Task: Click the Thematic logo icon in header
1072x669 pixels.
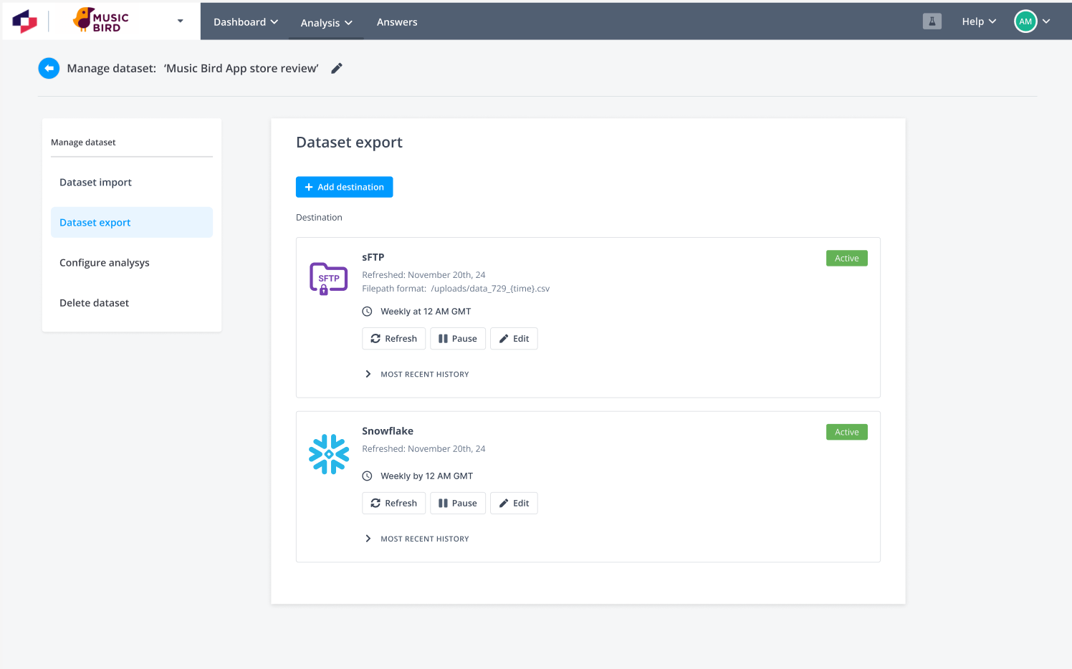Action: tap(25, 21)
